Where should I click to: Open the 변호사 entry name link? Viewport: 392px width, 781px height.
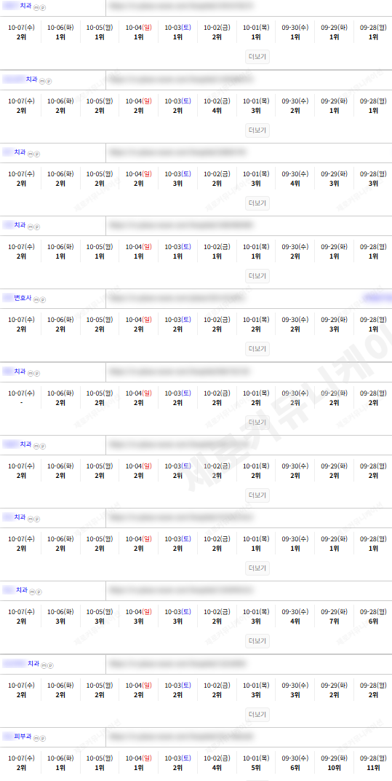[x=17, y=298]
